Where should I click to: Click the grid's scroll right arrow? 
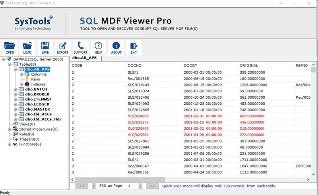tap(308, 179)
